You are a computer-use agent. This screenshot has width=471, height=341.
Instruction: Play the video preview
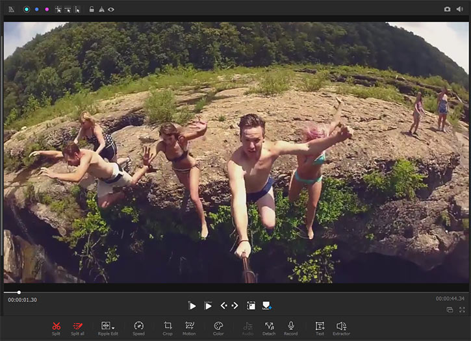tap(192, 305)
